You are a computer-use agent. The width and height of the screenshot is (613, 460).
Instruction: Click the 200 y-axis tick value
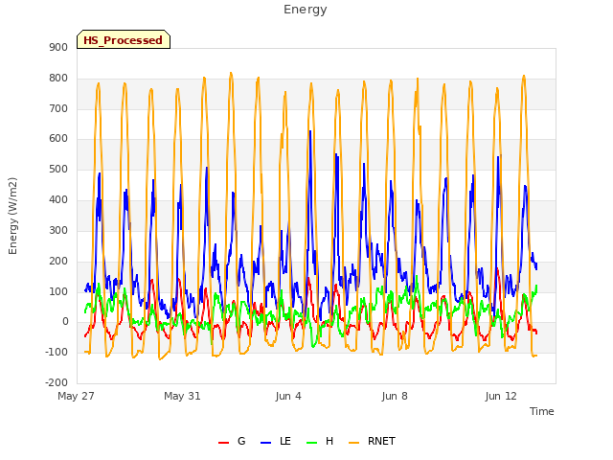coord(58,261)
